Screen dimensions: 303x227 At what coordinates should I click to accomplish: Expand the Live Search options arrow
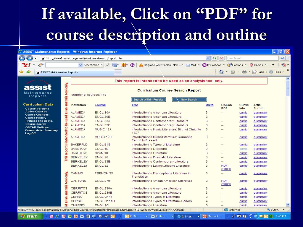click(287, 58)
